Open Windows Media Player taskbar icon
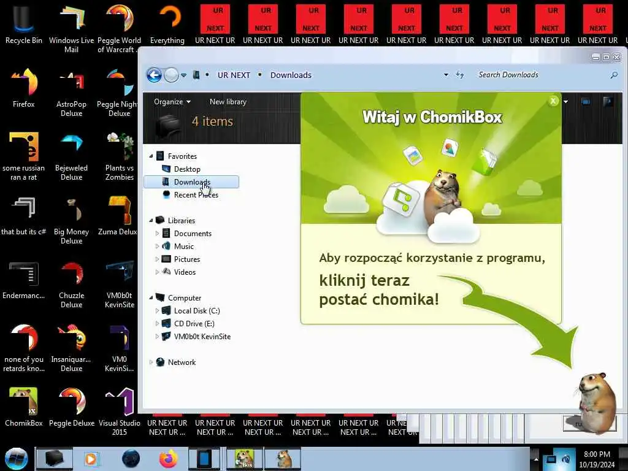Screen dimensions: 628x471 tap(91, 459)
